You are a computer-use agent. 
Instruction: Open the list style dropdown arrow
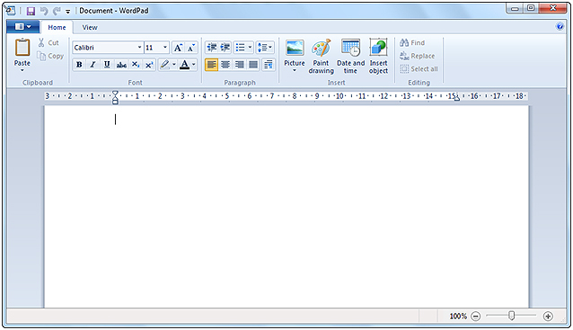point(250,47)
